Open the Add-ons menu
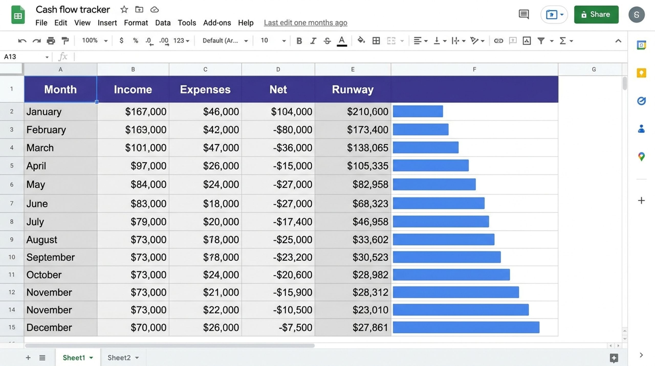655x366 pixels. [x=217, y=23]
